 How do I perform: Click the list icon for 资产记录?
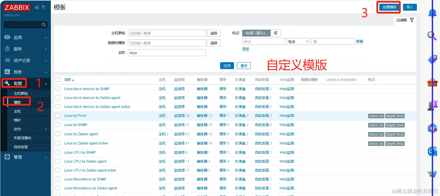[7, 60]
